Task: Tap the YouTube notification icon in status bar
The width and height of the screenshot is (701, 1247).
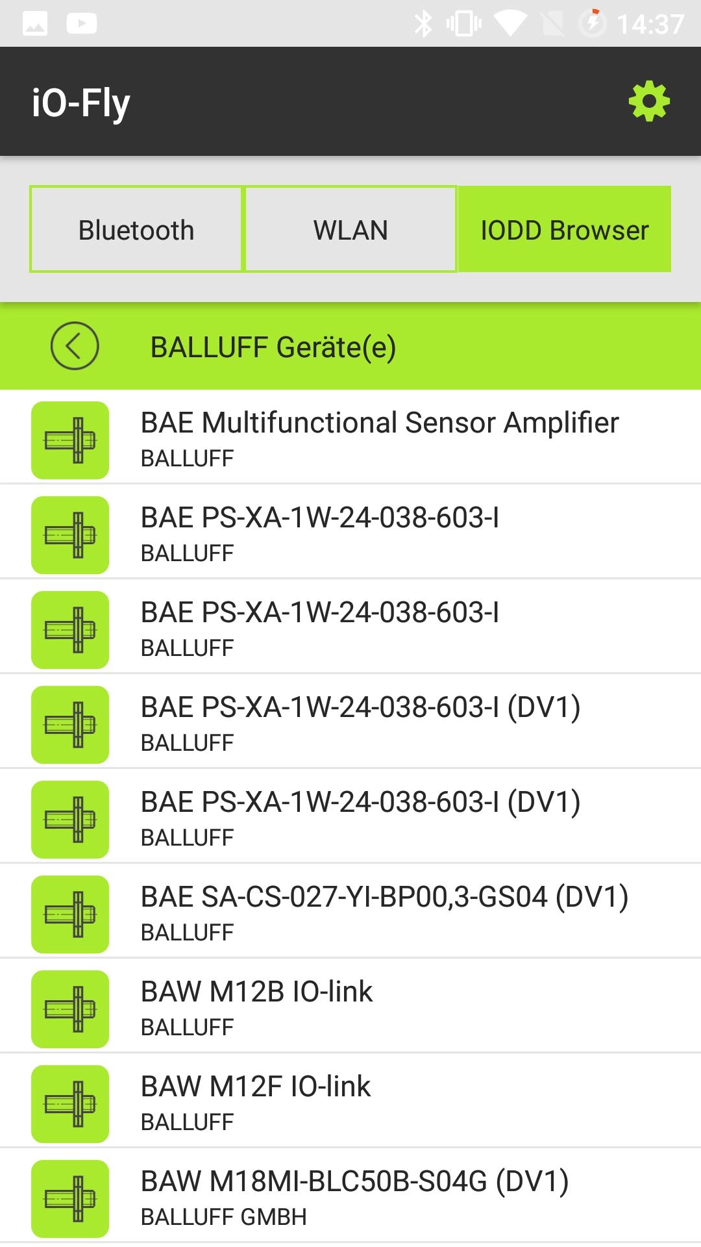Action: click(82, 24)
